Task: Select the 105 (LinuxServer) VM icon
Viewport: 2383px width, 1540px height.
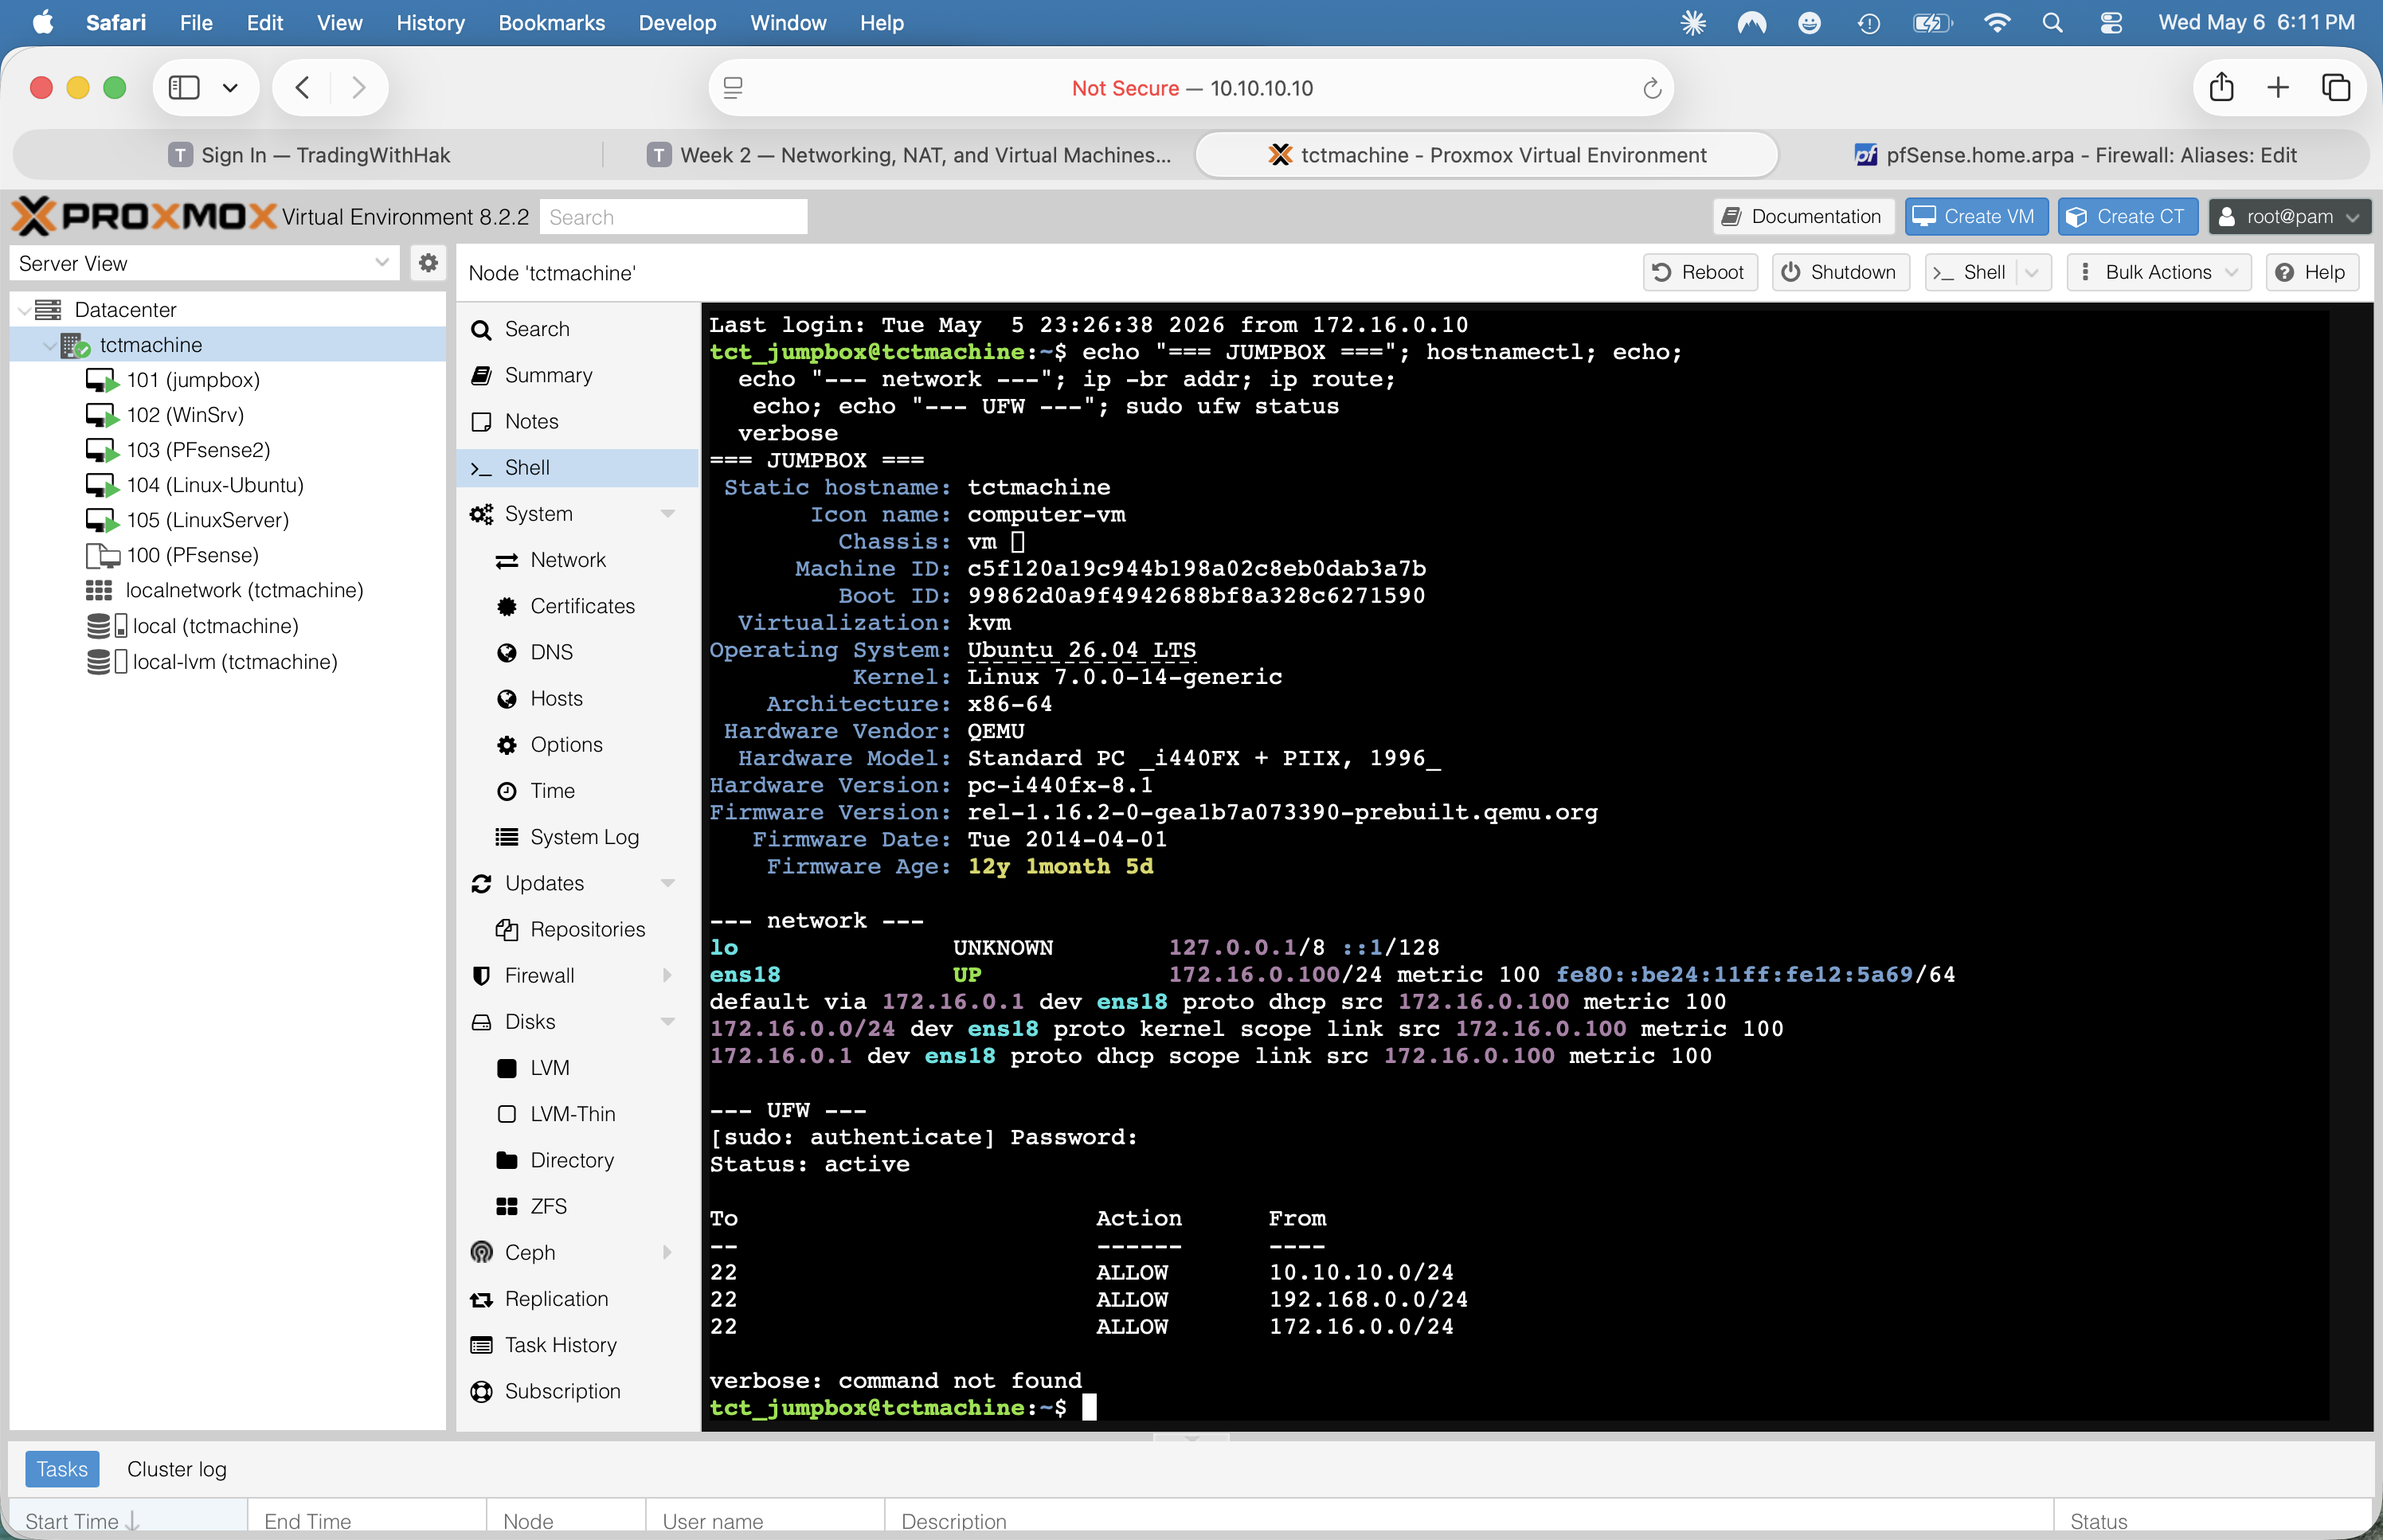Action: tap(101, 520)
